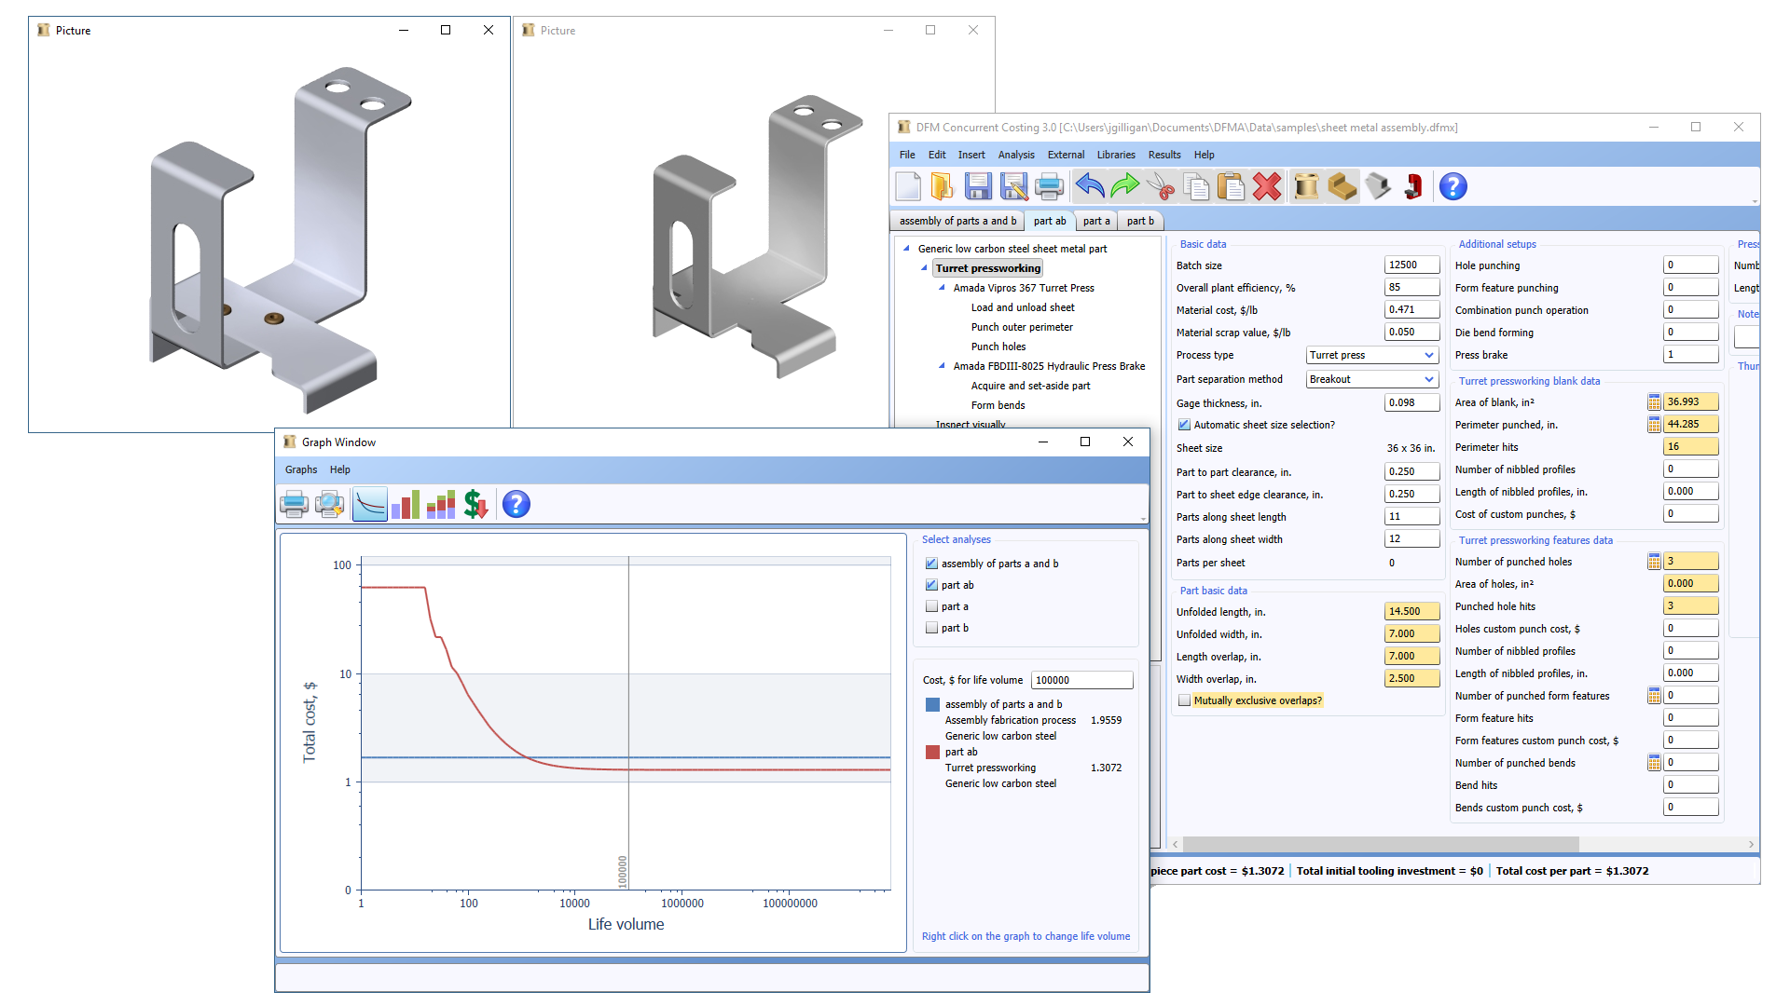The image size is (1790, 1006).
Task: Click the red press machine icon
Action: (1413, 187)
